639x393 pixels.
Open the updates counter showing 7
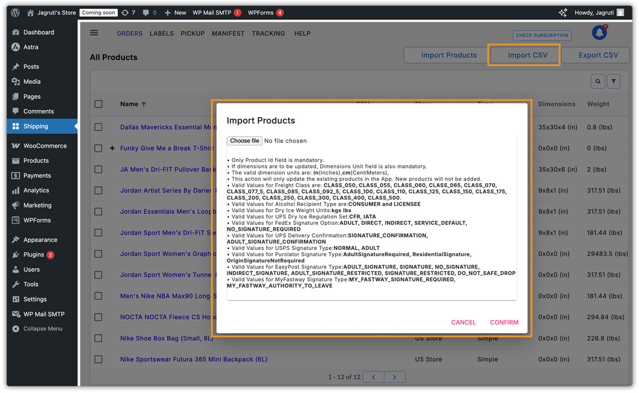(128, 13)
